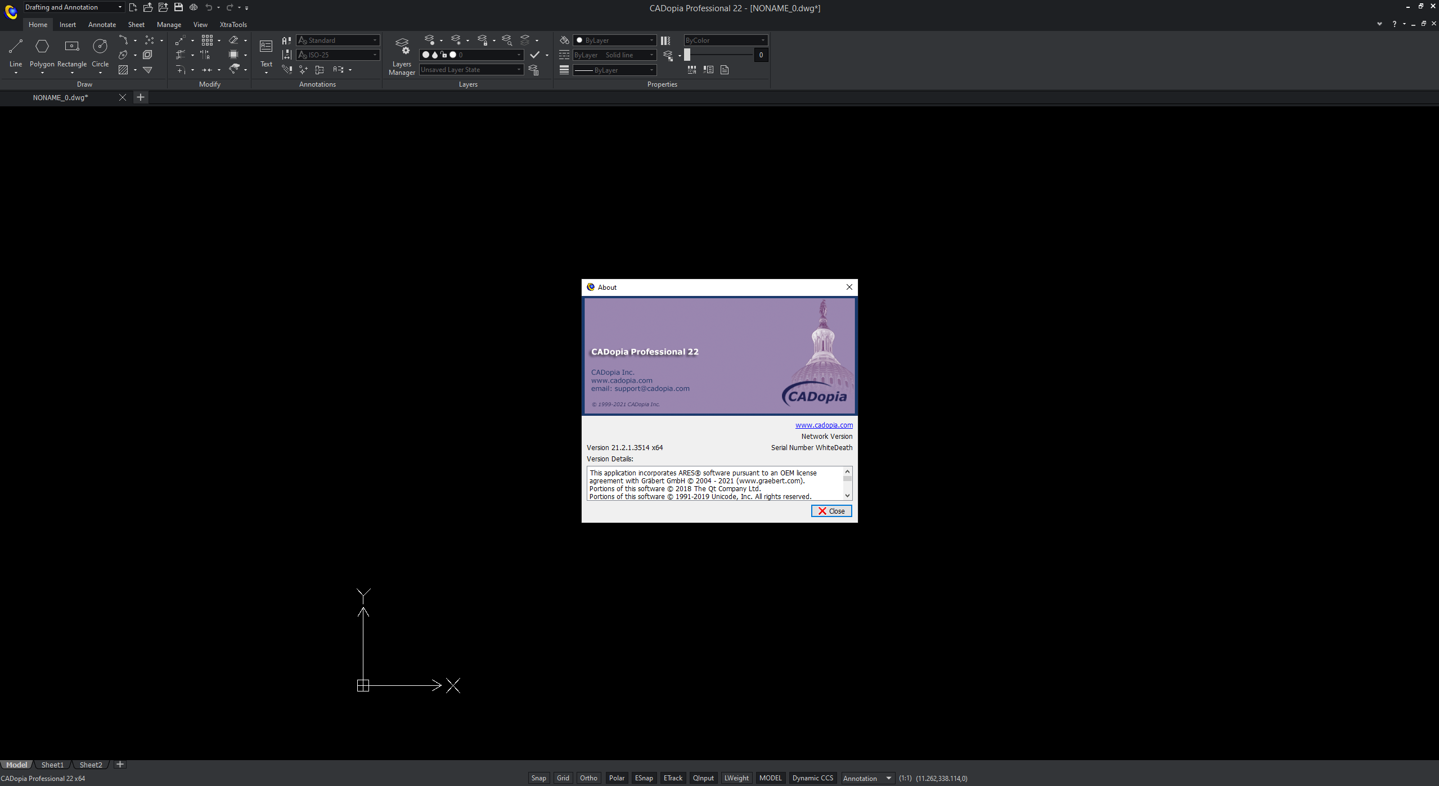Open the Unsaved Layer State dropdown
This screenshot has height=786, width=1439.
pyautogui.click(x=471, y=70)
